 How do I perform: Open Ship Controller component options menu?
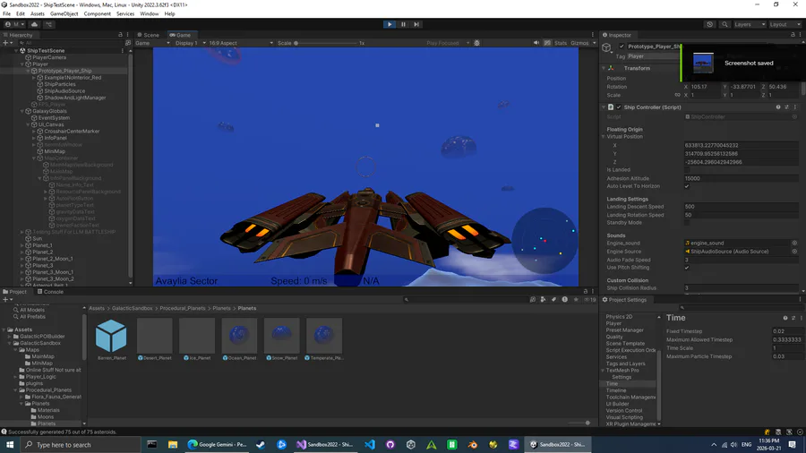coord(794,107)
